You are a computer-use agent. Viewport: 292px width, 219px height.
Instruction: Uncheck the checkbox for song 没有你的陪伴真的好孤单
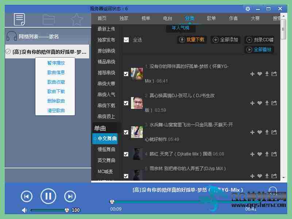click(126, 74)
